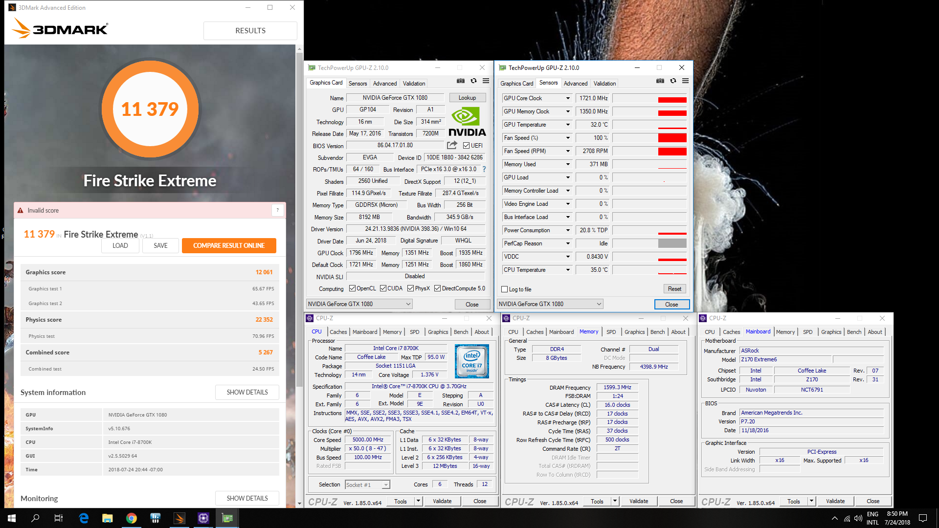Toggle the OpenCL checkbox

click(352, 288)
